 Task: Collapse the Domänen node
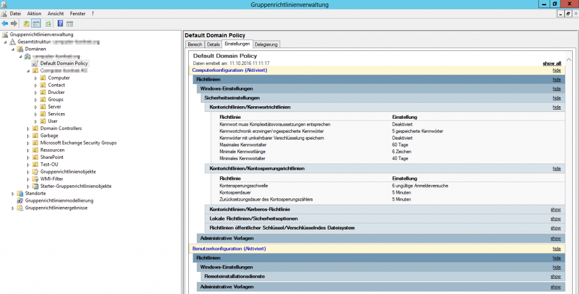tap(13, 49)
